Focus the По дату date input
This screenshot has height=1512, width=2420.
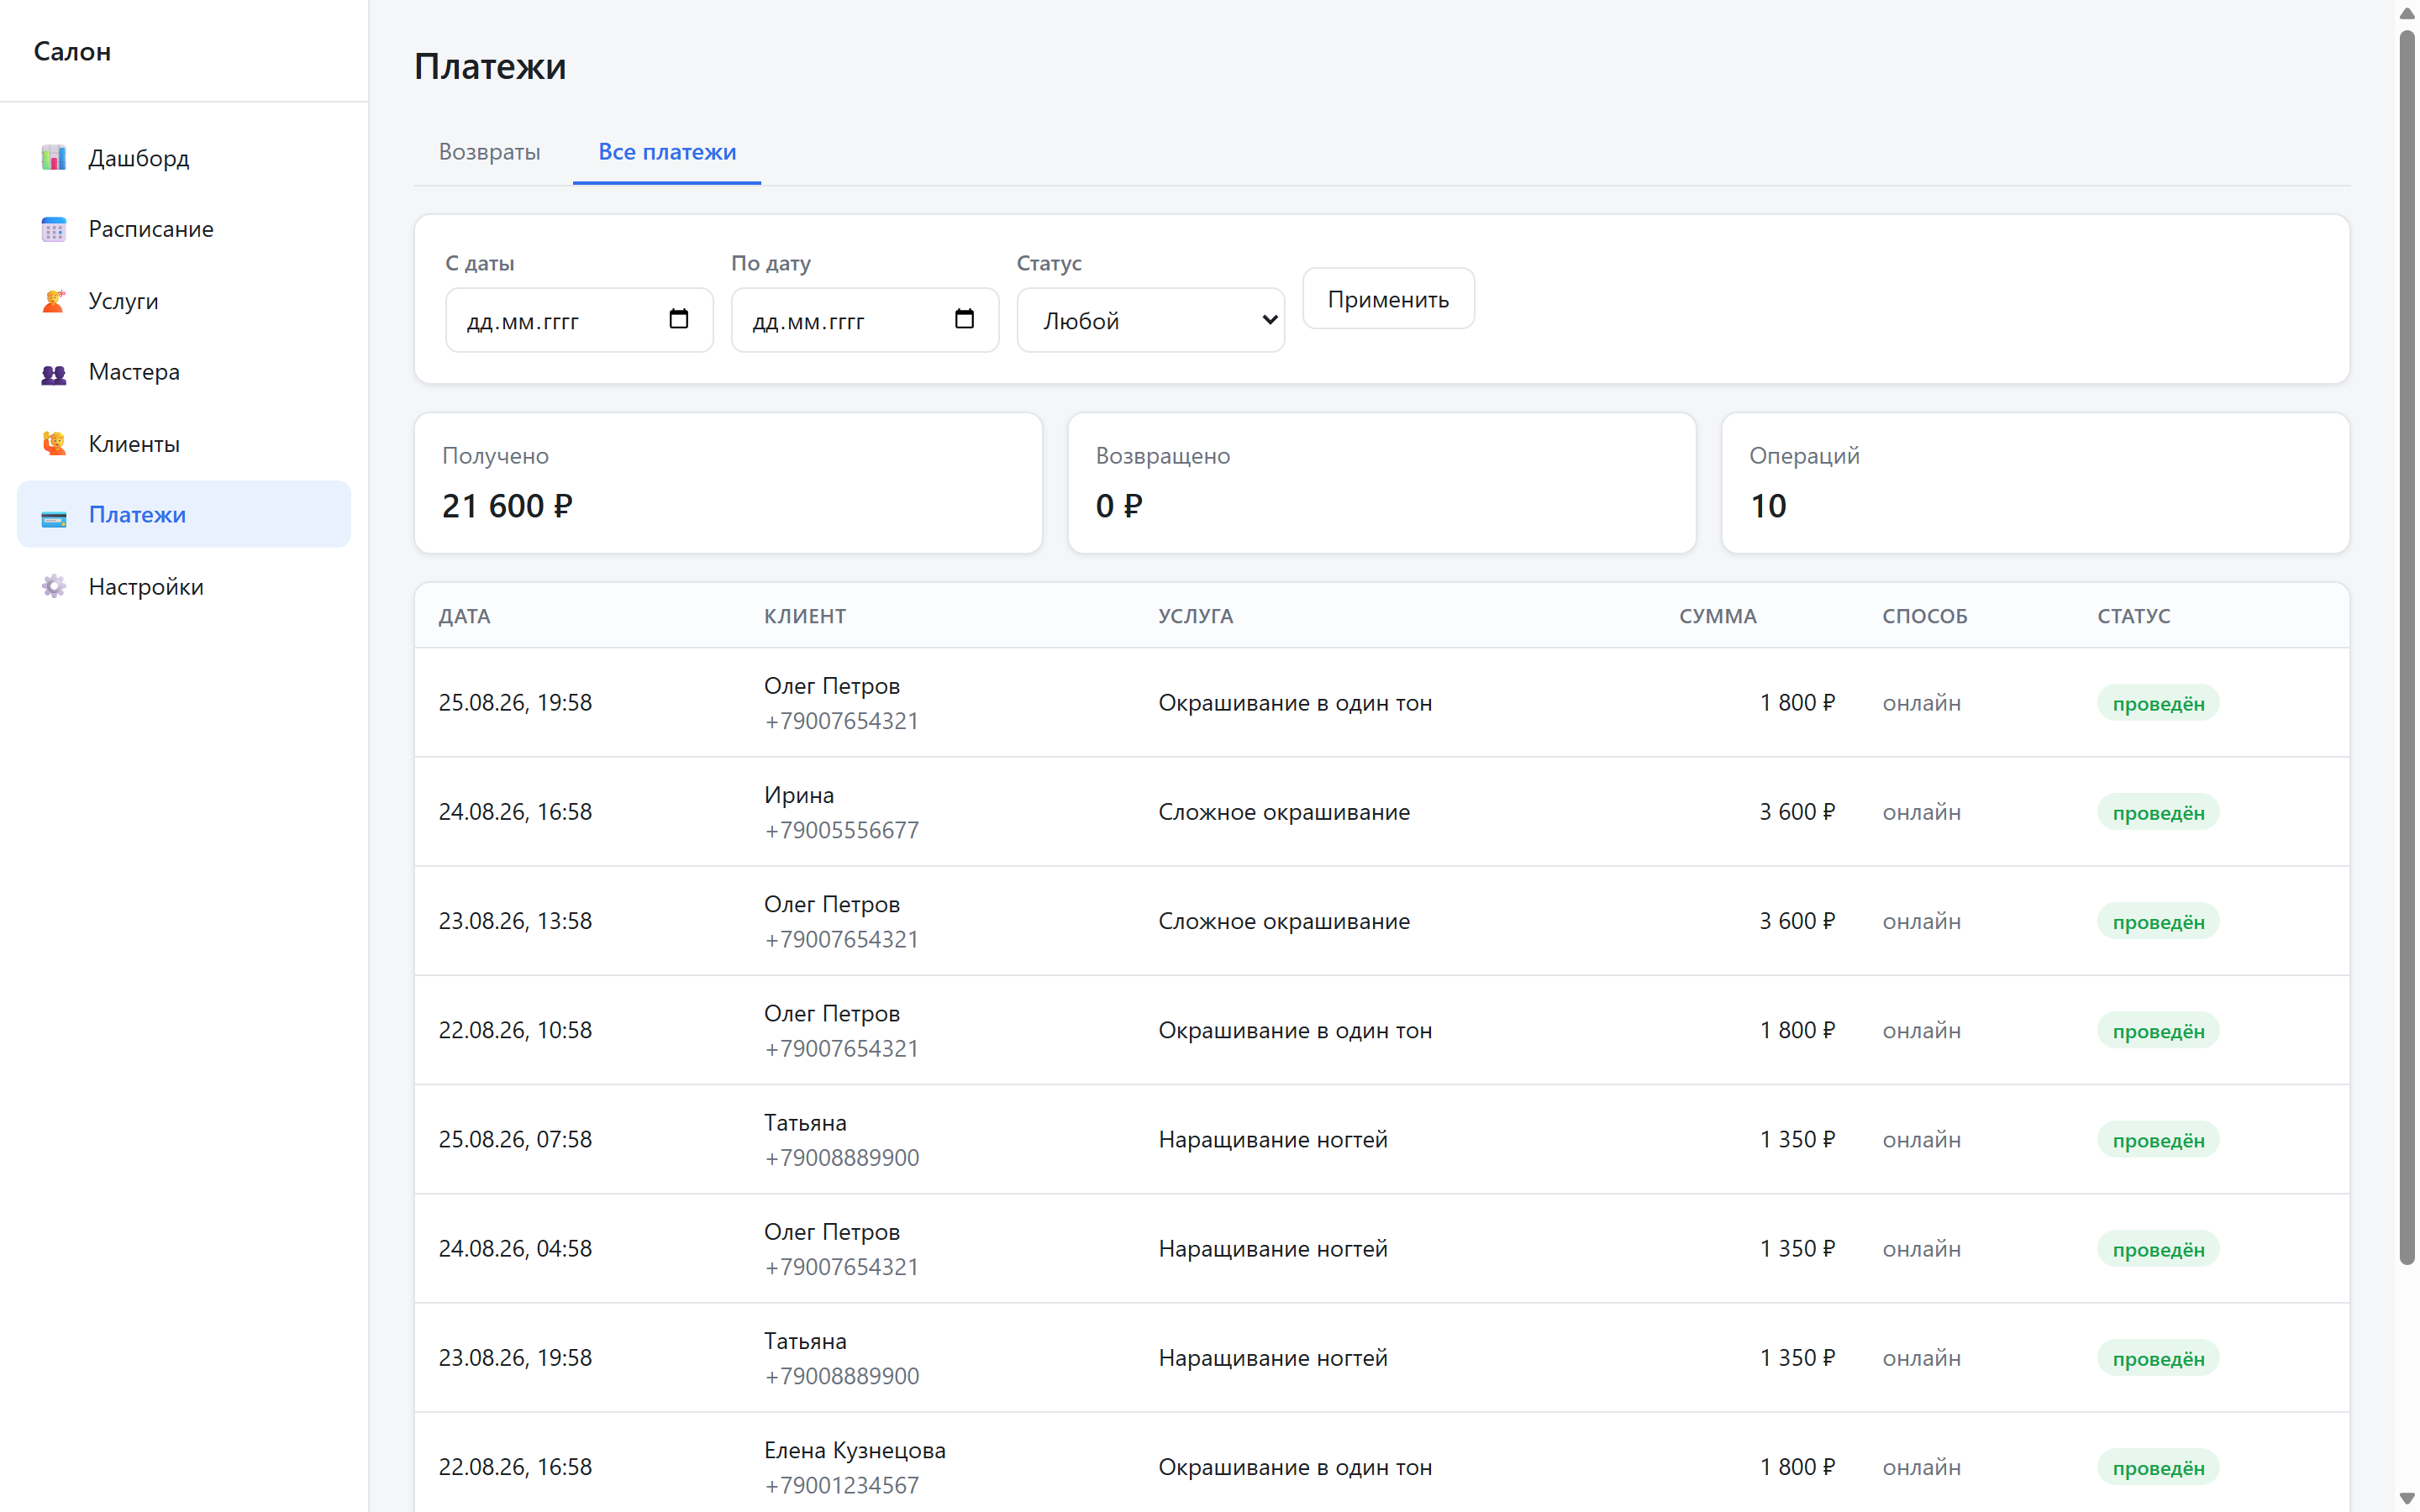coord(865,320)
